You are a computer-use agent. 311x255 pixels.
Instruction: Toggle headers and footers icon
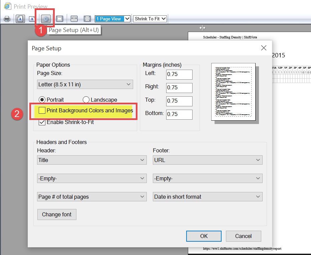[59, 19]
